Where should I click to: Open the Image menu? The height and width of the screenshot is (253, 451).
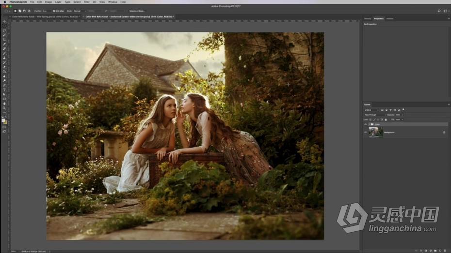click(x=48, y=2)
